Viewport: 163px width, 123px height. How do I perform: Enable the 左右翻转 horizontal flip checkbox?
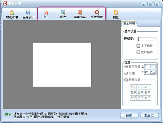coord(138,52)
